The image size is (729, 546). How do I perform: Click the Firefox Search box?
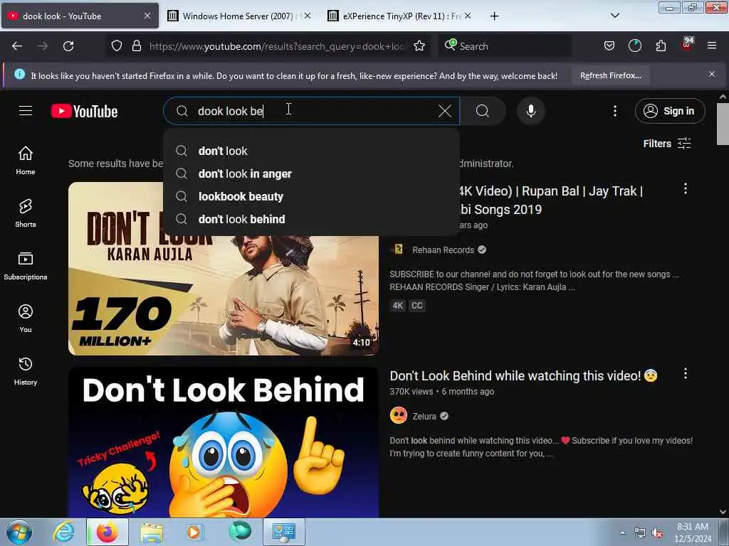(x=505, y=46)
